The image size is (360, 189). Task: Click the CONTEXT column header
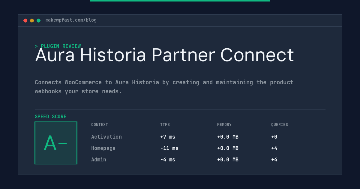pyautogui.click(x=100, y=125)
